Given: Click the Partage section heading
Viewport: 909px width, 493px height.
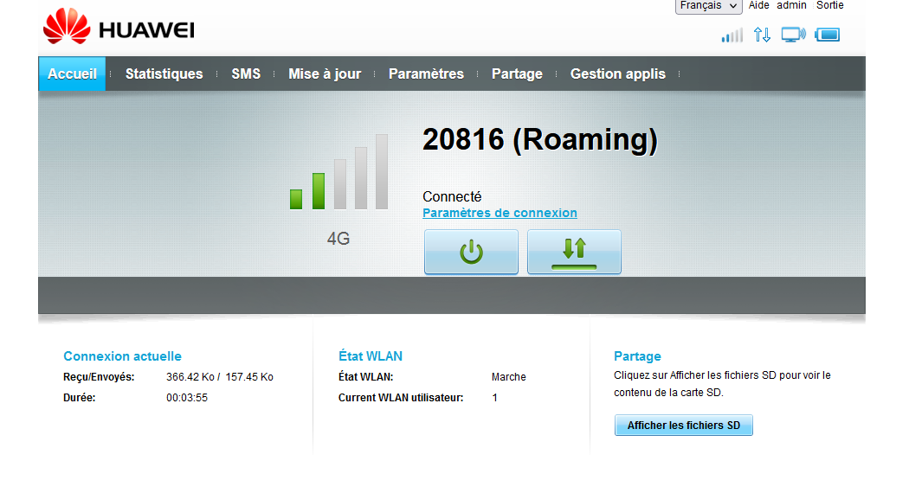Looking at the screenshot, I should (x=638, y=356).
